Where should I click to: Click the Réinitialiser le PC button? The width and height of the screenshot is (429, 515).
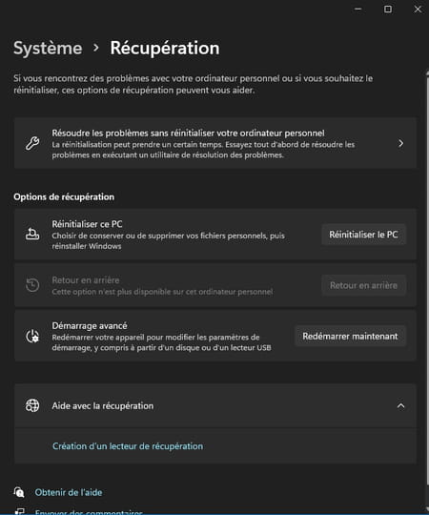coord(363,235)
